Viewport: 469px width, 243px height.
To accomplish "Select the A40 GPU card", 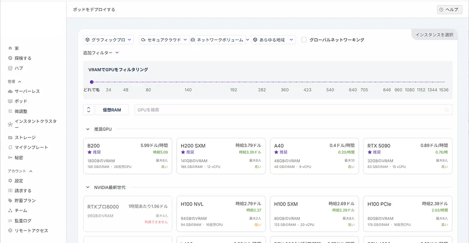I will [314, 156].
